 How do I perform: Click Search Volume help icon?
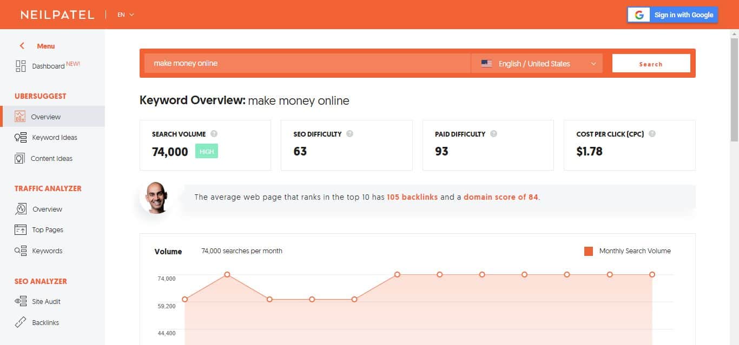click(x=214, y=134)
